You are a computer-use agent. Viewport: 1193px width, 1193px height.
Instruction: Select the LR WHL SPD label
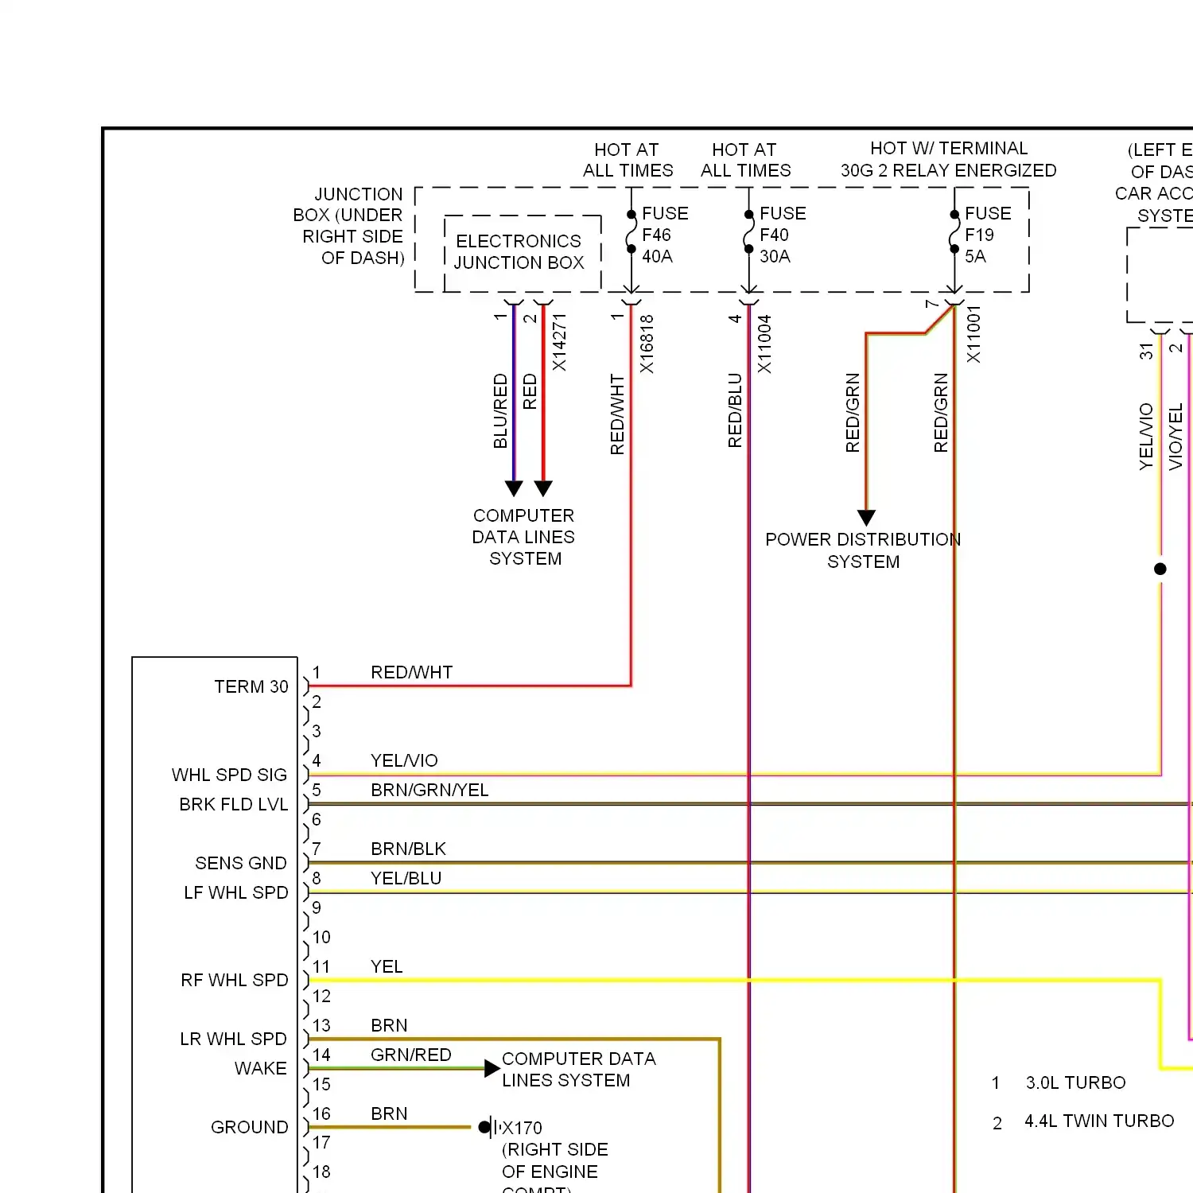point(233,1039)
